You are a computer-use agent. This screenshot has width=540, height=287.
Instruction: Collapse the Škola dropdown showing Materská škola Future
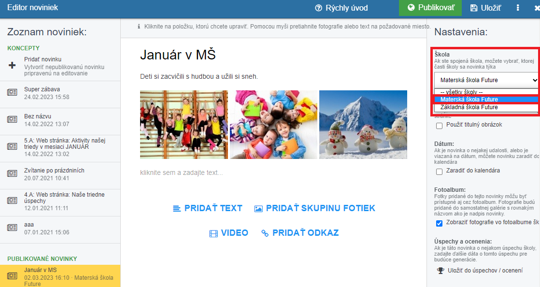point(486,80)
